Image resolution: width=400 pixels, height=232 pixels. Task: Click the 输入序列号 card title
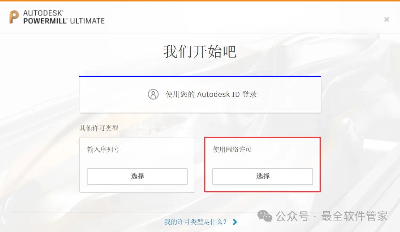click(x=103, y=149)
